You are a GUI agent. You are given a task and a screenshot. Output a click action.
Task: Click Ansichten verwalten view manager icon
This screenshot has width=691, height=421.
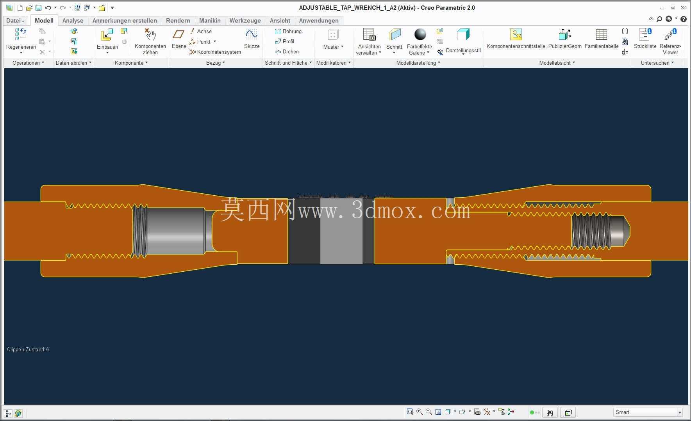pos(369,34)
